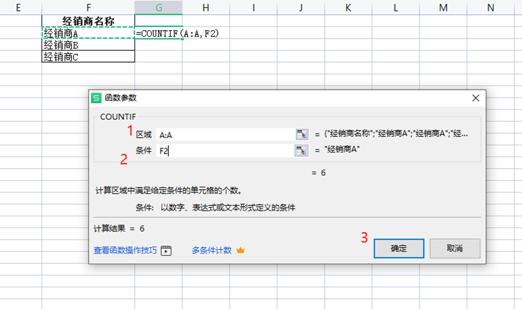This screenshot has width=522, height=309.
Task: Select column header N
Action: 491,7
